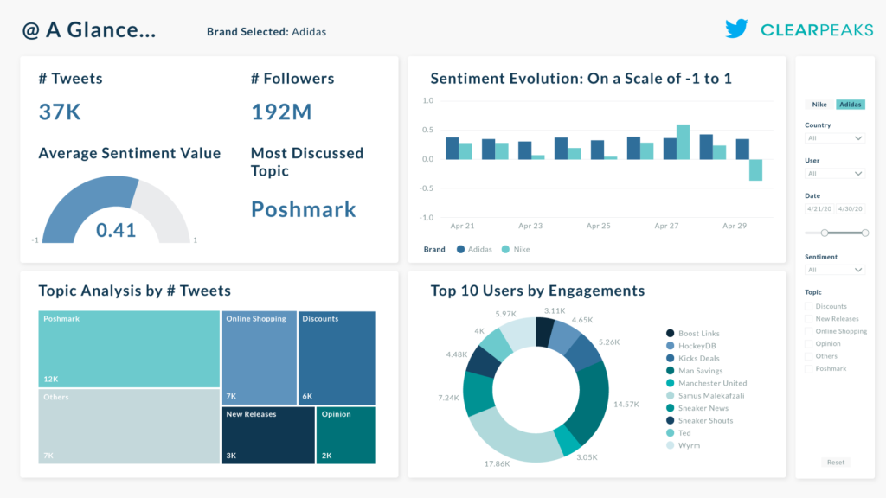Screen dimensions: 886x498
Task: Click the Reset button
Action: coord(836,462)
